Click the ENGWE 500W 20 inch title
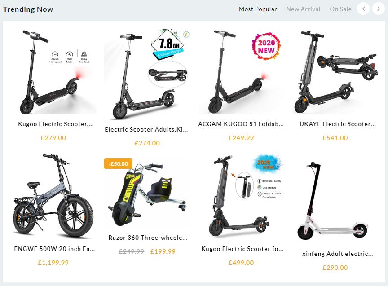Screen dimensions: 388x286 pos(54,249)
